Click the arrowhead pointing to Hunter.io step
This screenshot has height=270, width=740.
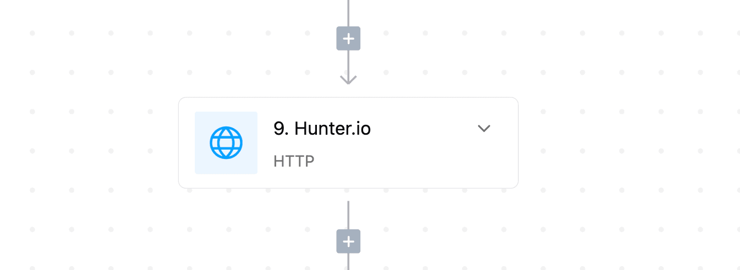(x=348, y=80)
